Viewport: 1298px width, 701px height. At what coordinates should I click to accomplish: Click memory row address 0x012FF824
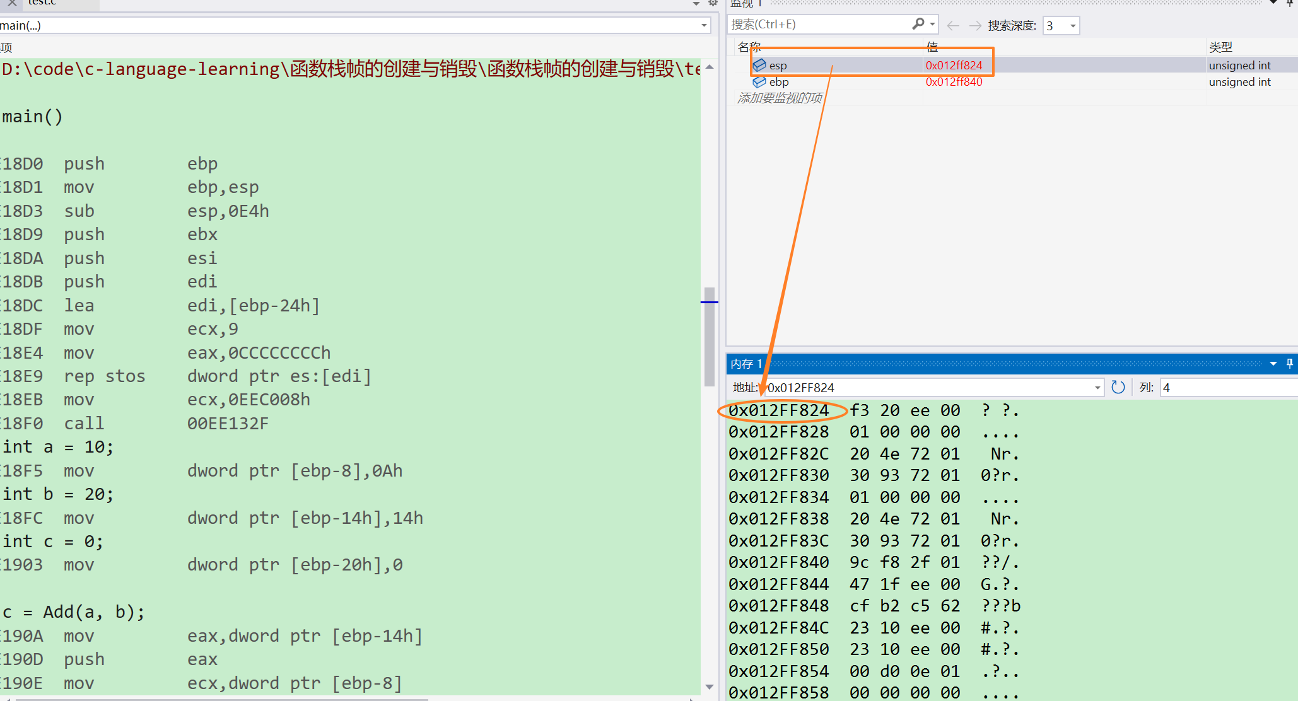pos(779,410)
